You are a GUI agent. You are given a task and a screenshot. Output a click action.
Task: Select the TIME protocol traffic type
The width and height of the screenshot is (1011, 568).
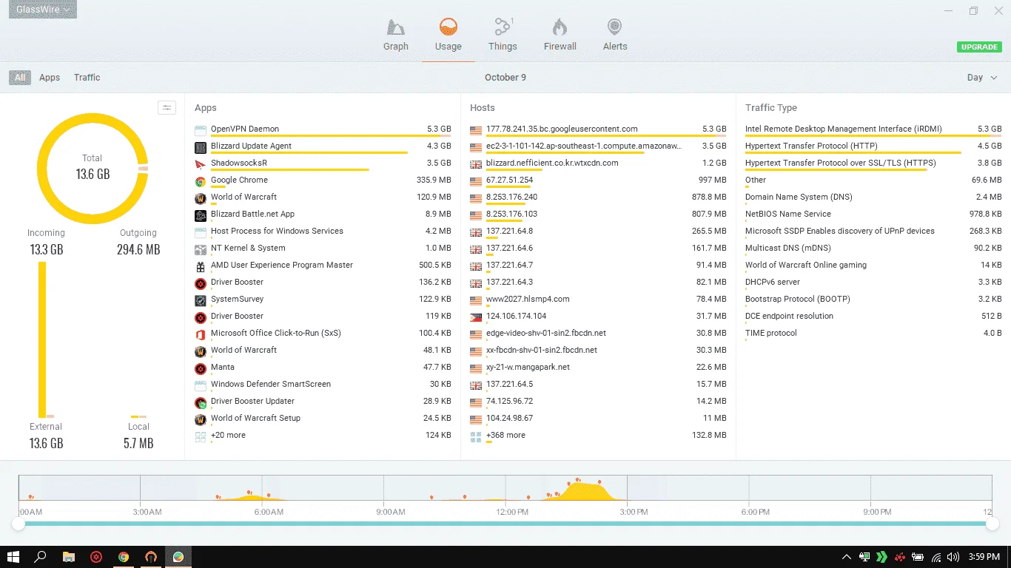coord(873,334)
